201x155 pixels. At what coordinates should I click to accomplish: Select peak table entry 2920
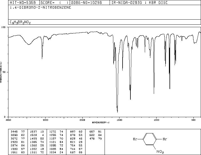point(14,142)
